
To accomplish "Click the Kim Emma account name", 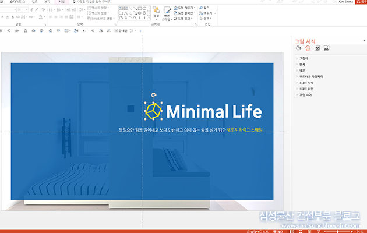I will [345, 2].
